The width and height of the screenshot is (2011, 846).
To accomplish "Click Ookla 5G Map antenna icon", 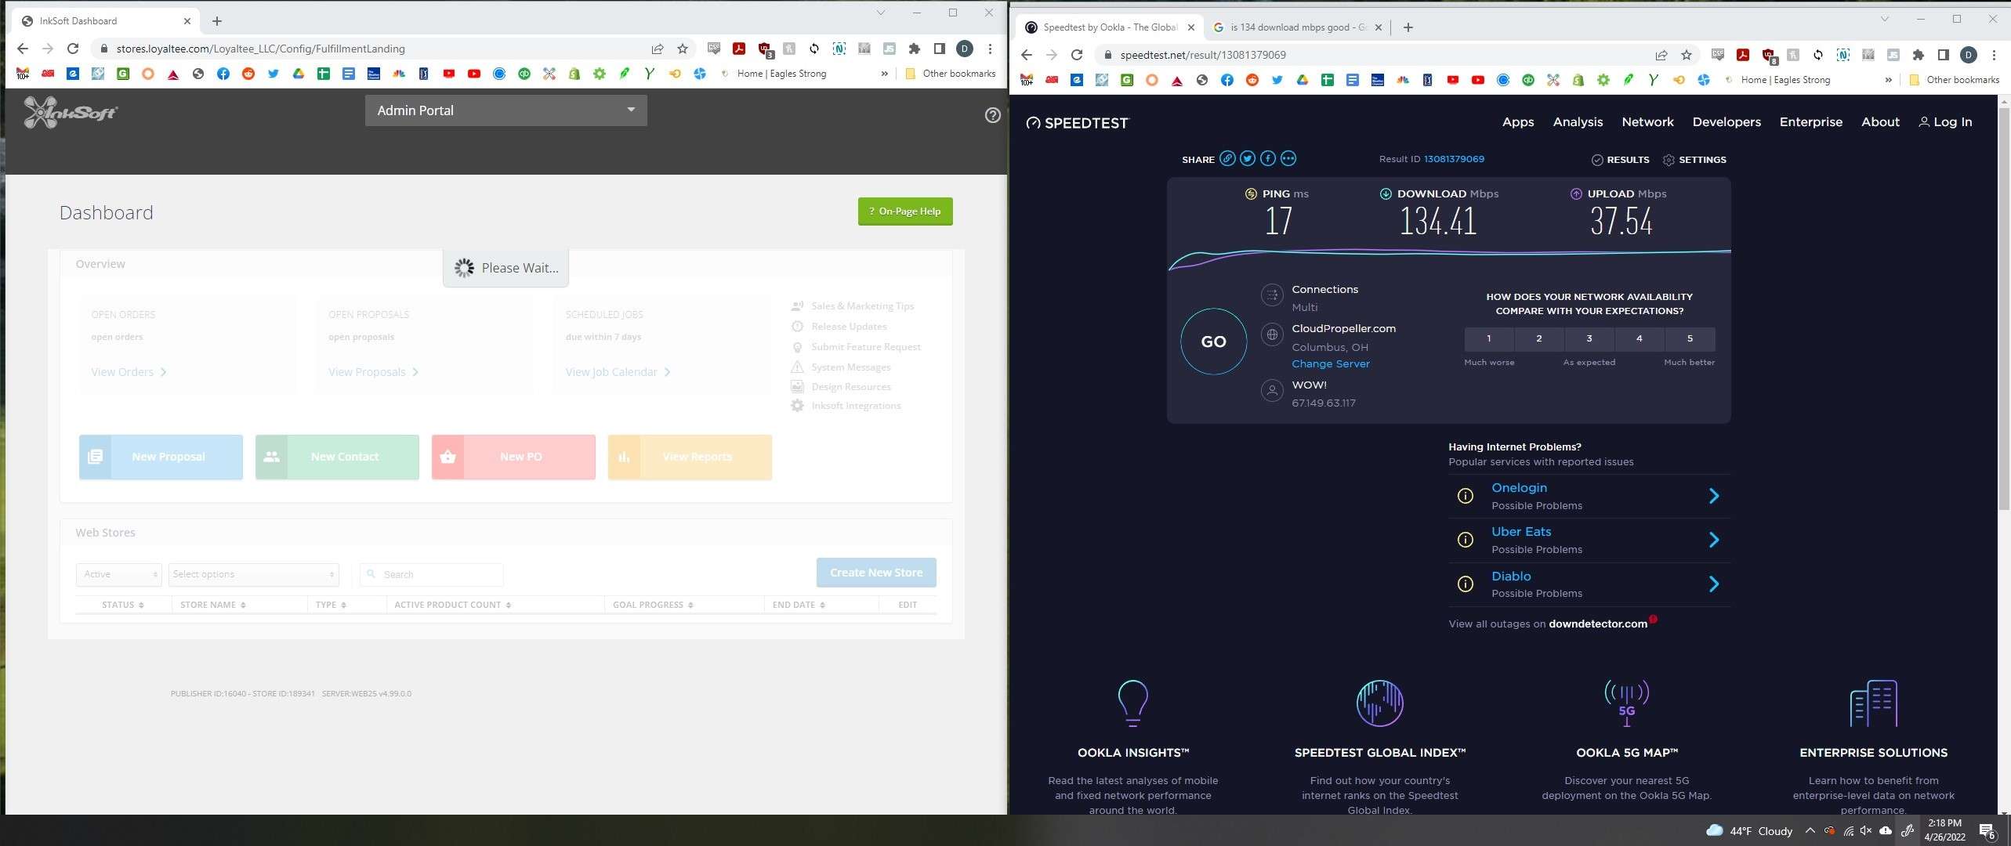I will point(1627,703).
